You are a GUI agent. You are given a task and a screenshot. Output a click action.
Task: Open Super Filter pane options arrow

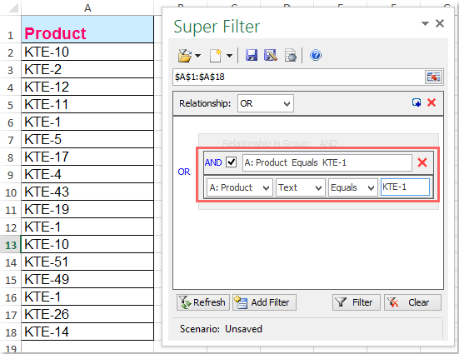(425, 23)
